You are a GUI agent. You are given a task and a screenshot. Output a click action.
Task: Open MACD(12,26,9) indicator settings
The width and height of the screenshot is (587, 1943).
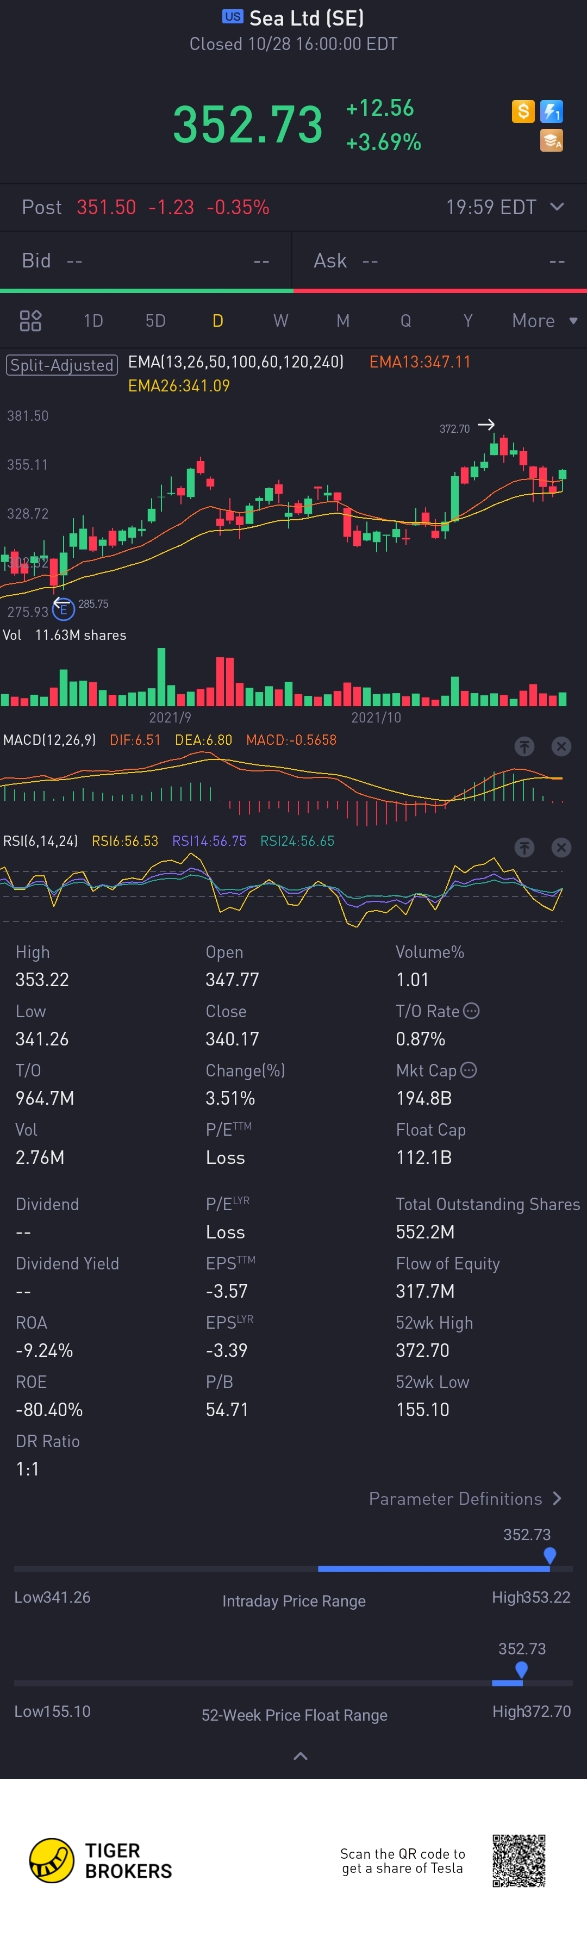[x=49, y=740]
